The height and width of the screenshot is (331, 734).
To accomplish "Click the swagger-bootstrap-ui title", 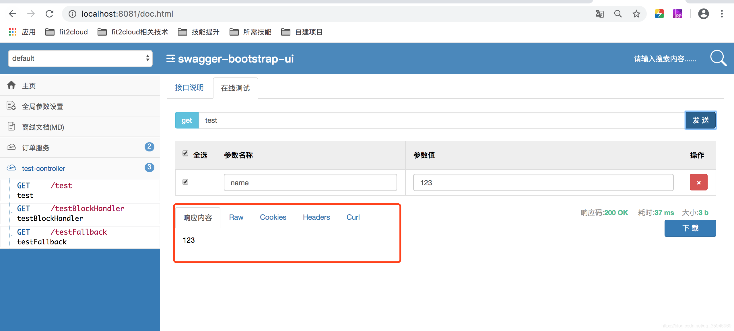I will 236,59.
